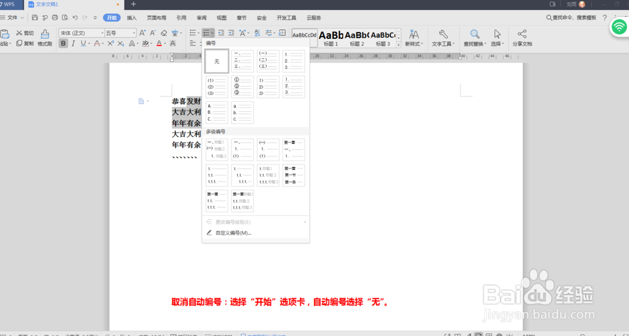Click the Print Preview icon
629x336 pixels.
tap(65, 18)
